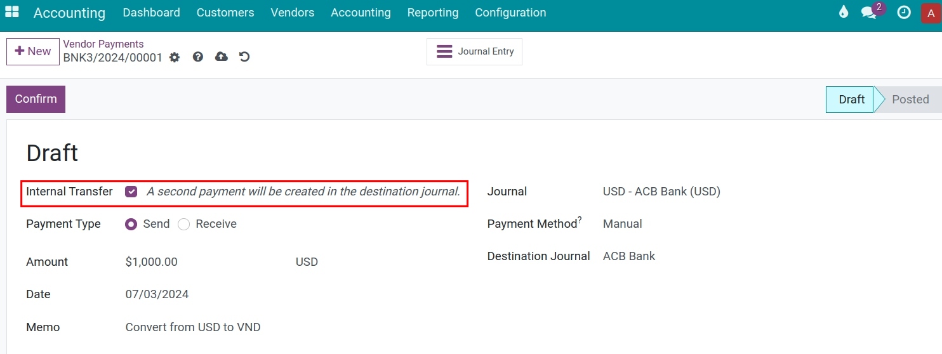Open the Vendors menu
Viewport: 942px width, 354px height.
point(292,13)
